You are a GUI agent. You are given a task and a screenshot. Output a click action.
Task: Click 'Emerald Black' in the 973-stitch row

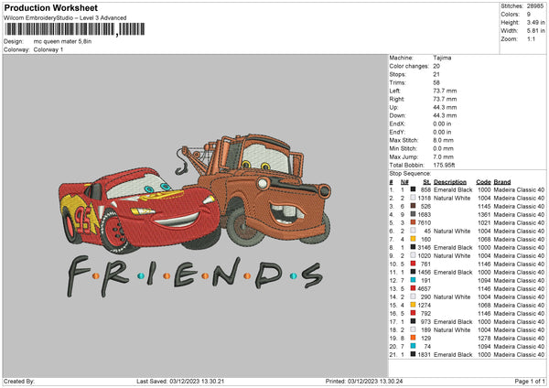tap(453, 322)
